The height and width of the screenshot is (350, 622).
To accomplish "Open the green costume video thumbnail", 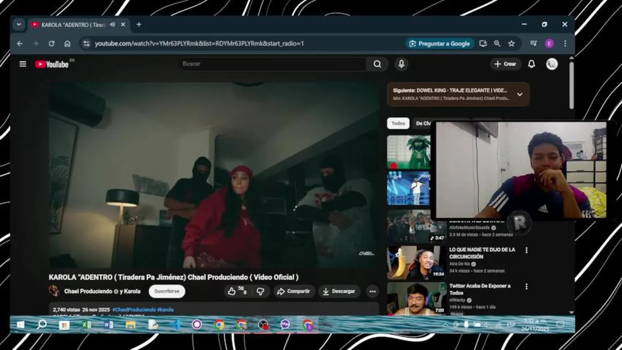I will click(x=409, y=152).
